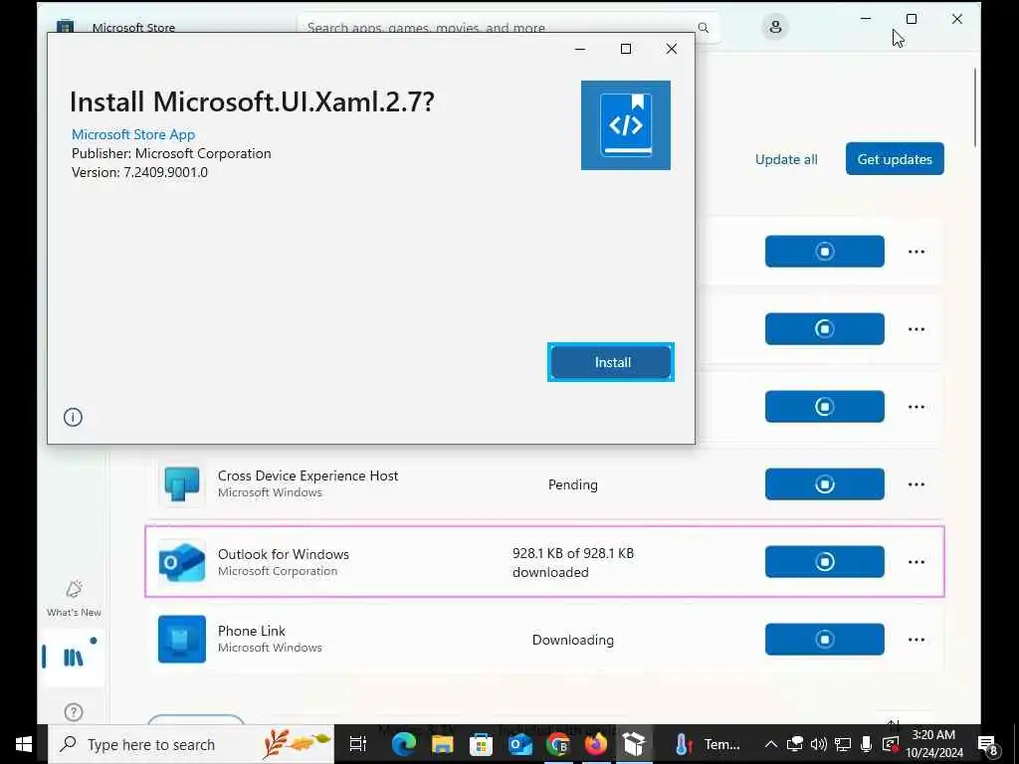Select Cross Device Experience Host name
Image resolution: width=1019 pixels, height=764 pixels.
(x=308, y=476)
